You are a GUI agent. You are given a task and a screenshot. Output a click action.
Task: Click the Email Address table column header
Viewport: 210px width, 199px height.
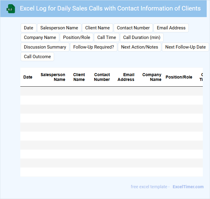[x=126, y=77]
